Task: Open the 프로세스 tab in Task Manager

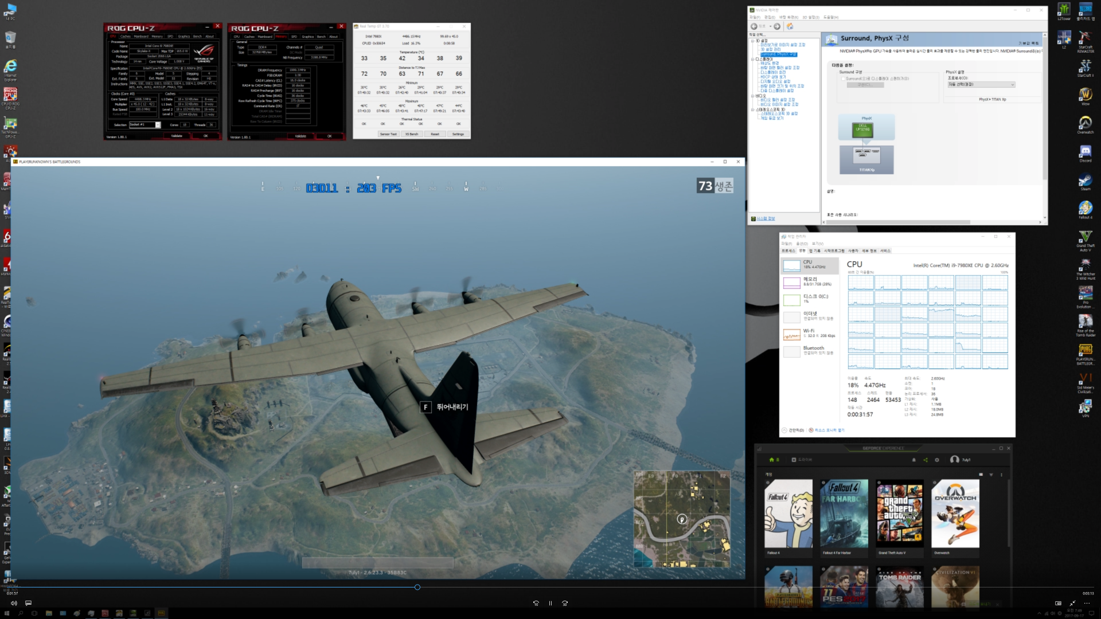Action: point(788,250)
